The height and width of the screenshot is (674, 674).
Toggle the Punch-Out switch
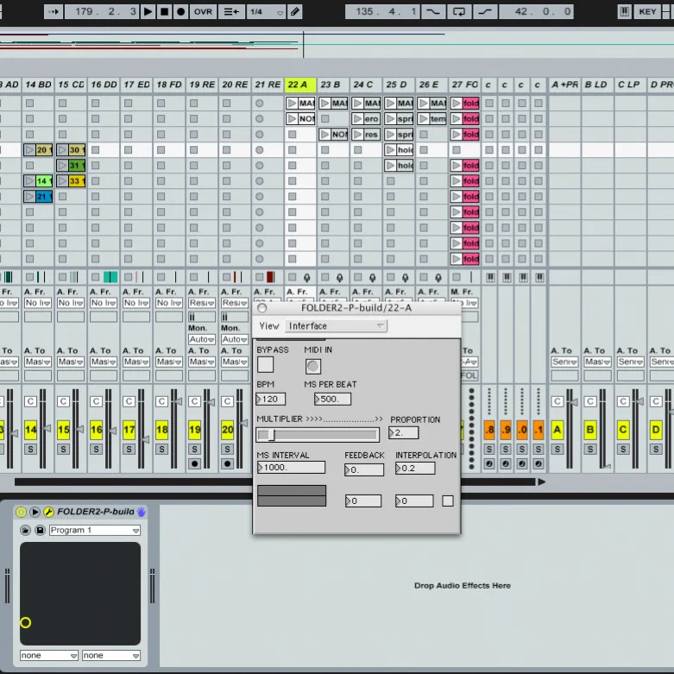pos(485,11)
